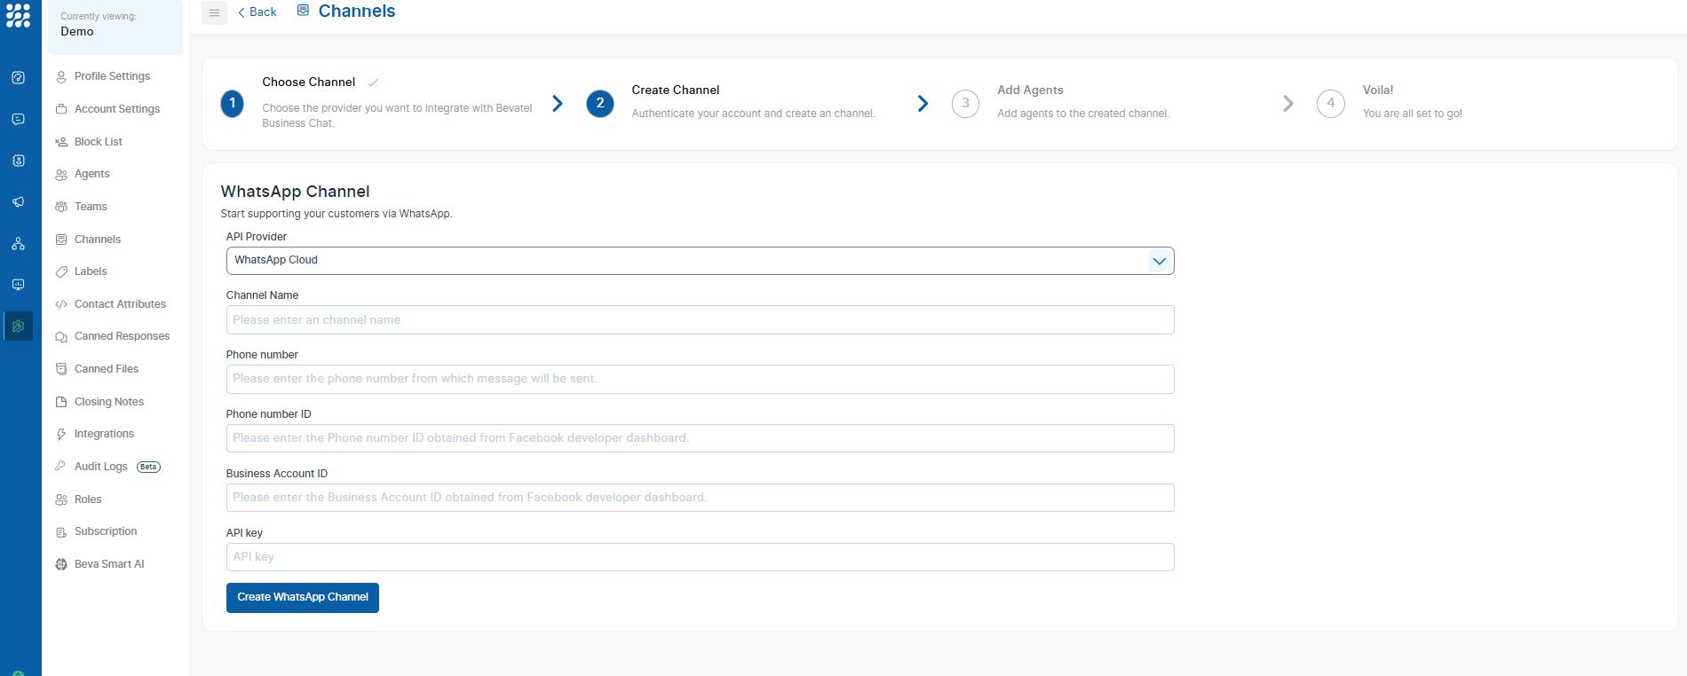Click the Currently viewing Demo account box
The height and width of the screenshot is (676, 1687).
pos(115,25)
